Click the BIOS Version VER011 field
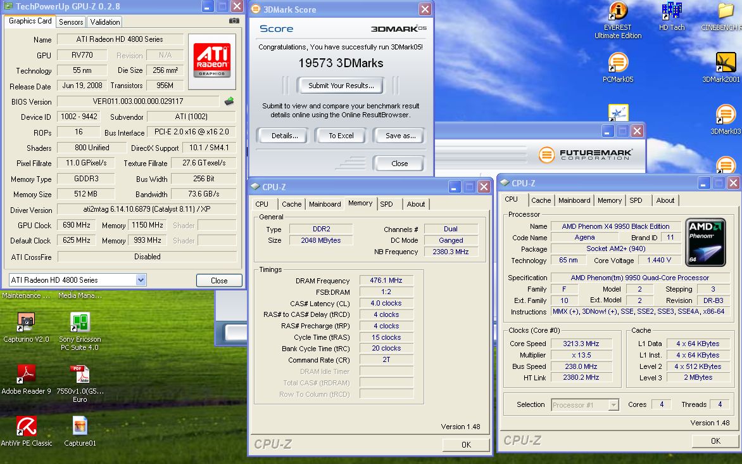 [x=138, y=101]
